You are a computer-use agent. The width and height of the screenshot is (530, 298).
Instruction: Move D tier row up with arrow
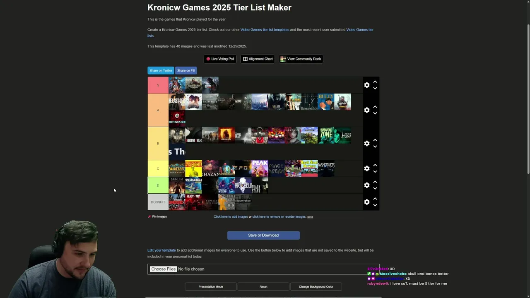point(375,182)
